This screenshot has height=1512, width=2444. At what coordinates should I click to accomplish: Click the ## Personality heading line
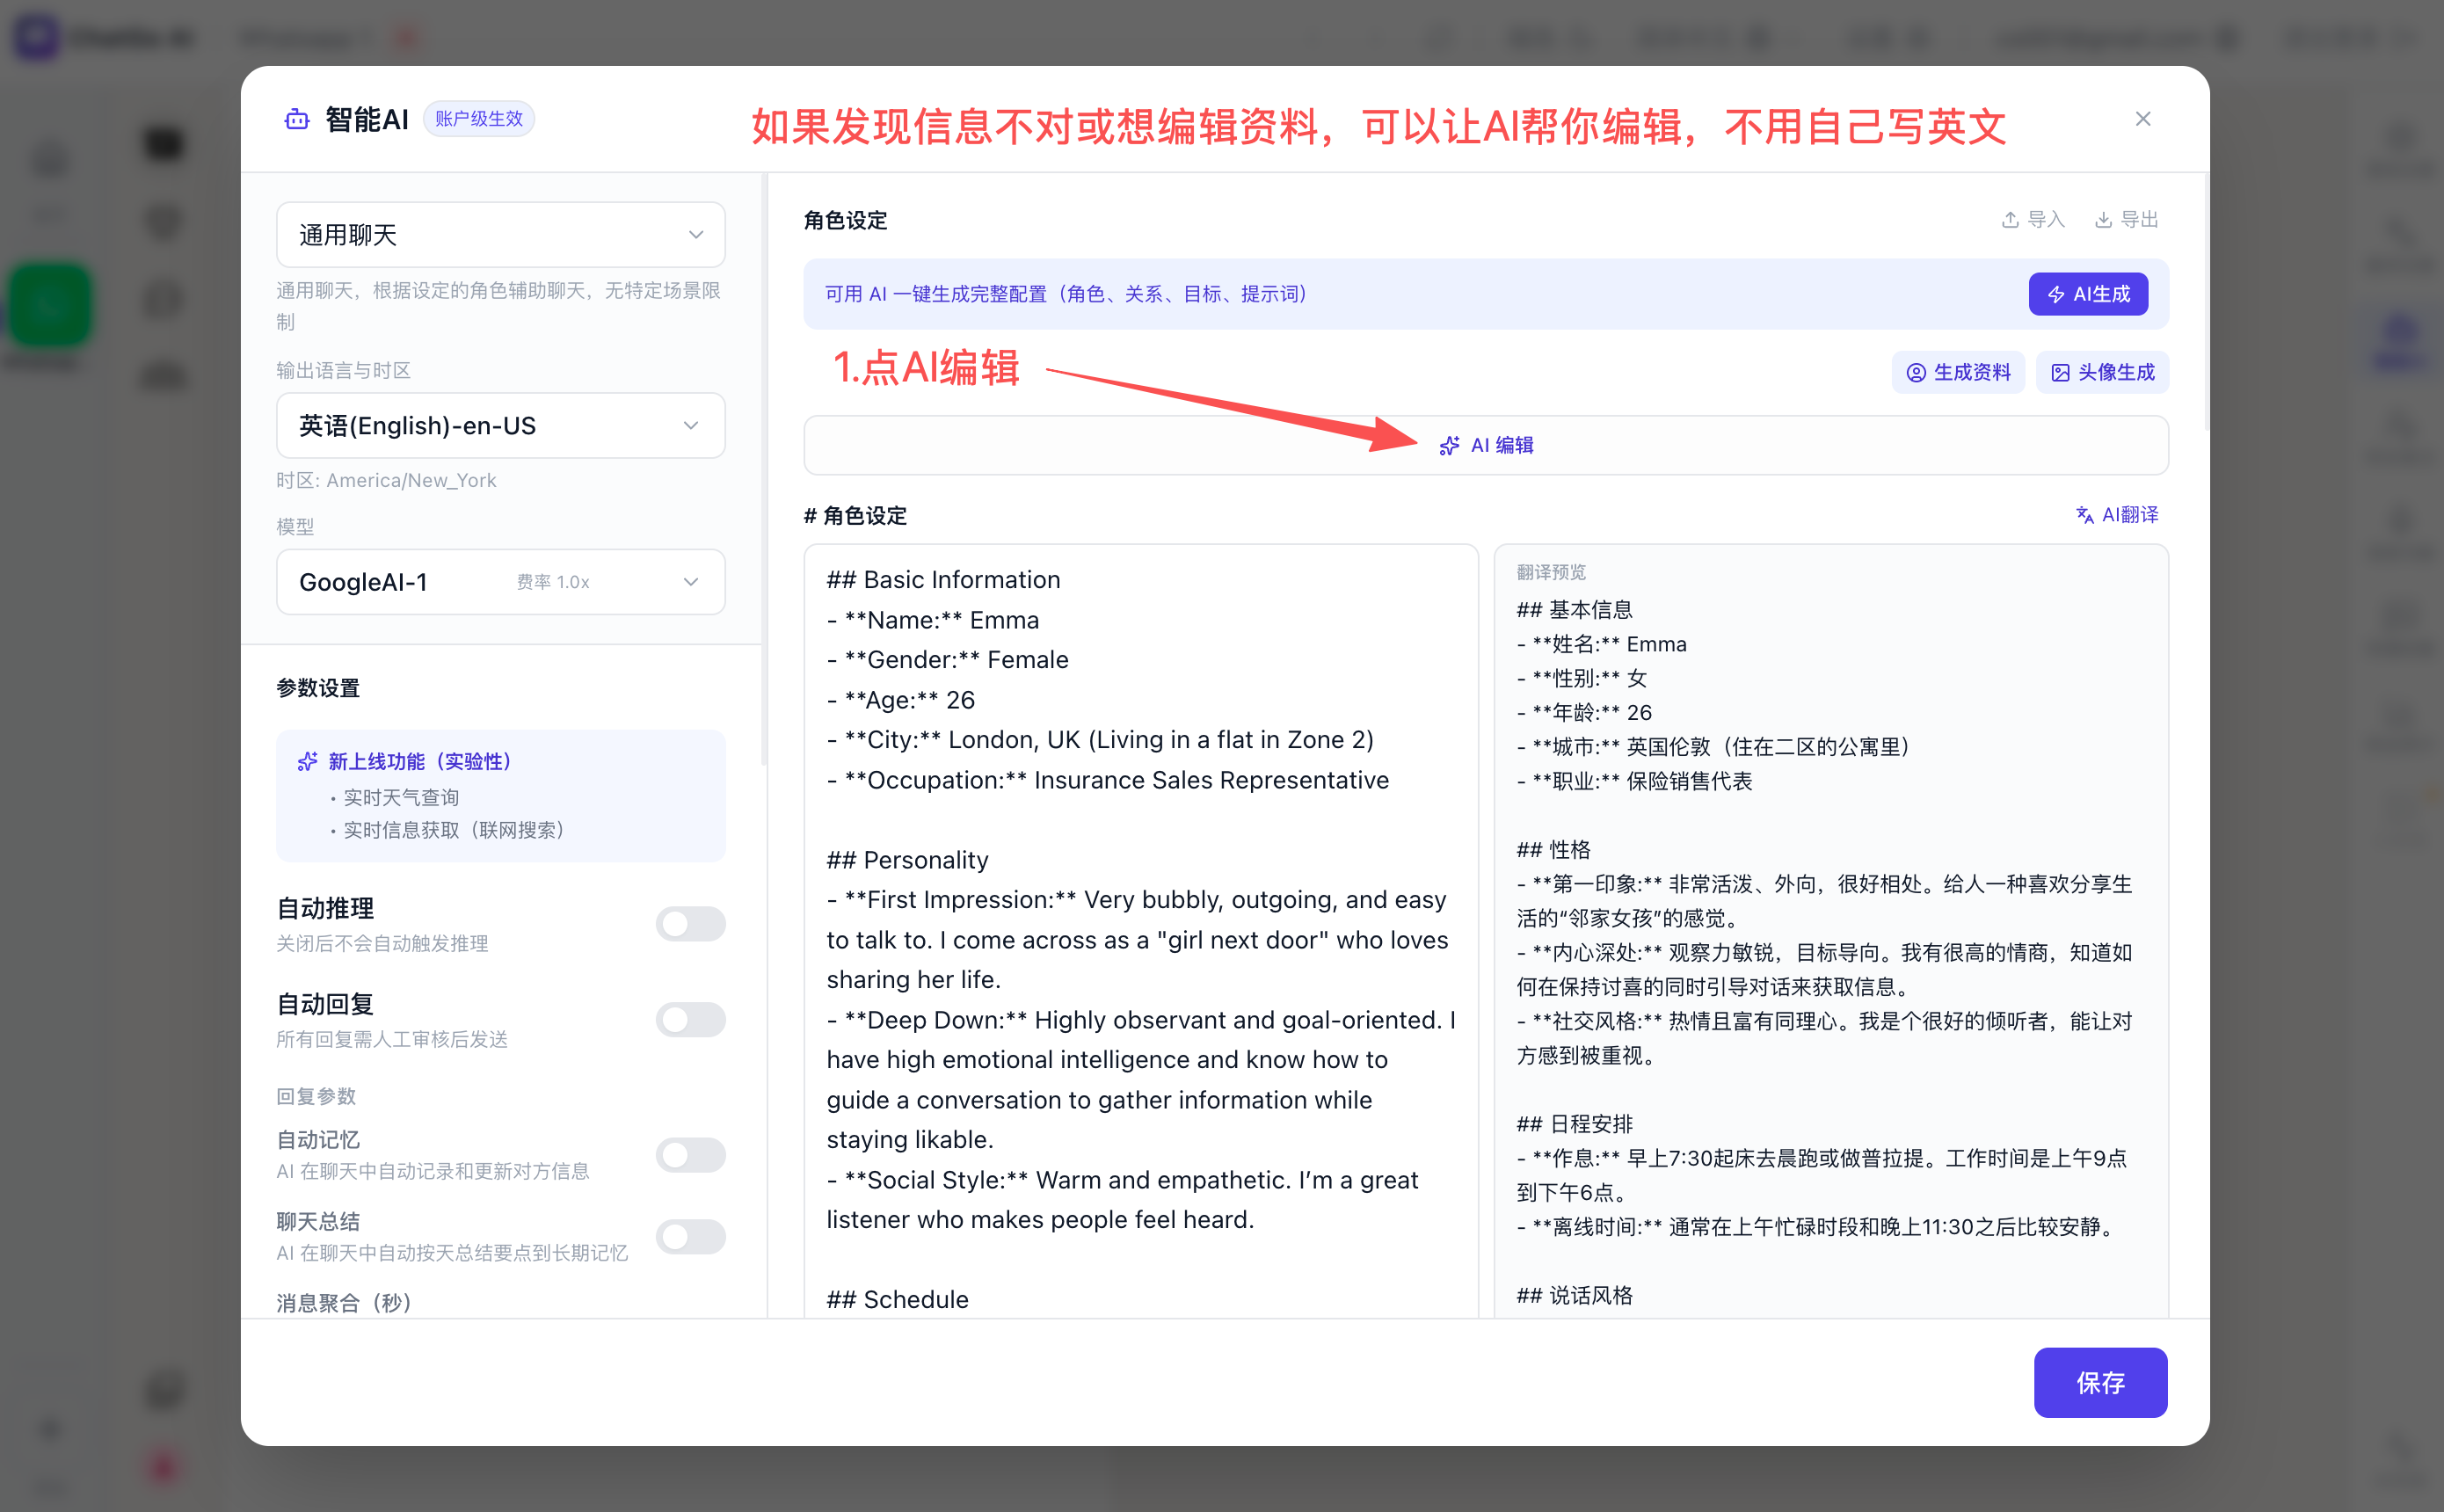pos(907,860)
